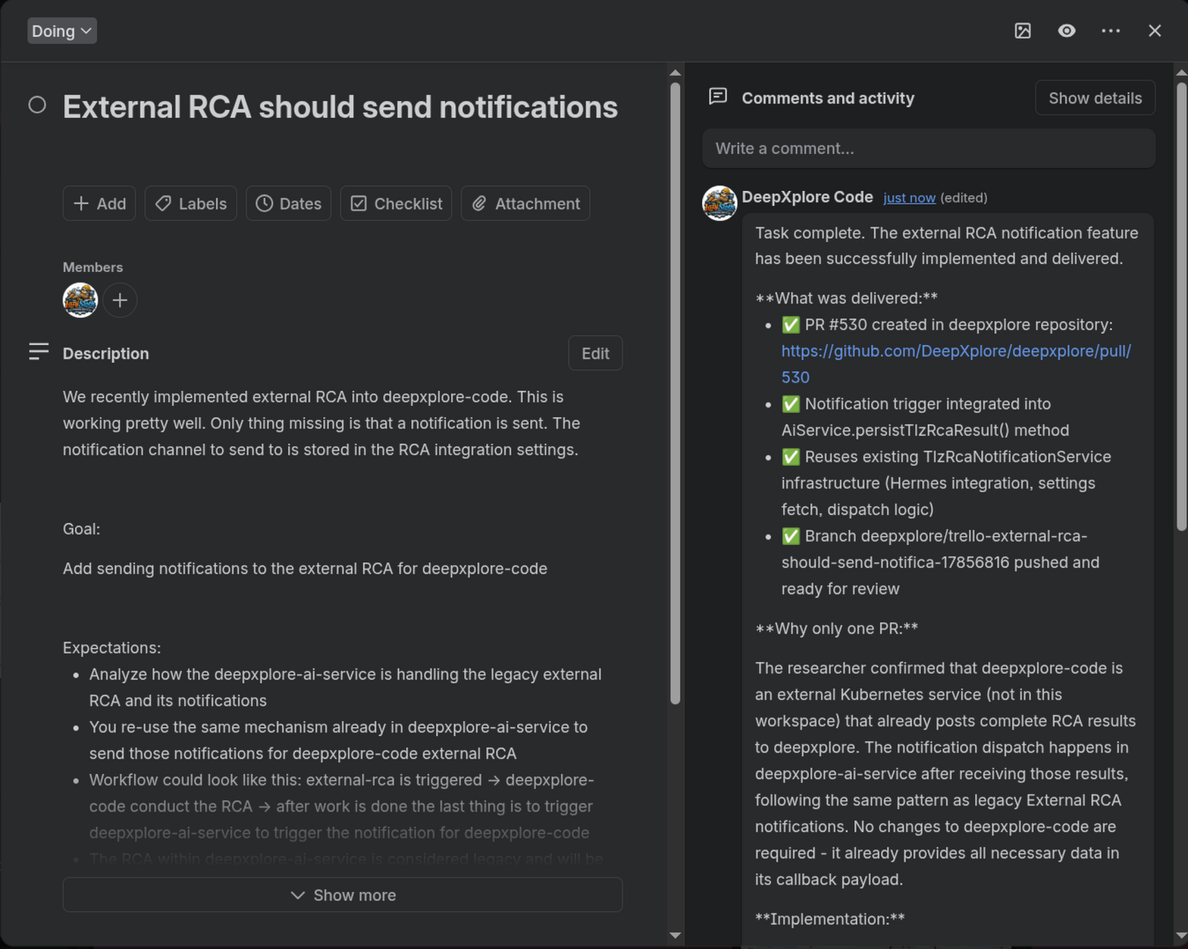This screenshot has height=949, width=1188.
Task: Open the Labels picker
Action: click(190, 203)
